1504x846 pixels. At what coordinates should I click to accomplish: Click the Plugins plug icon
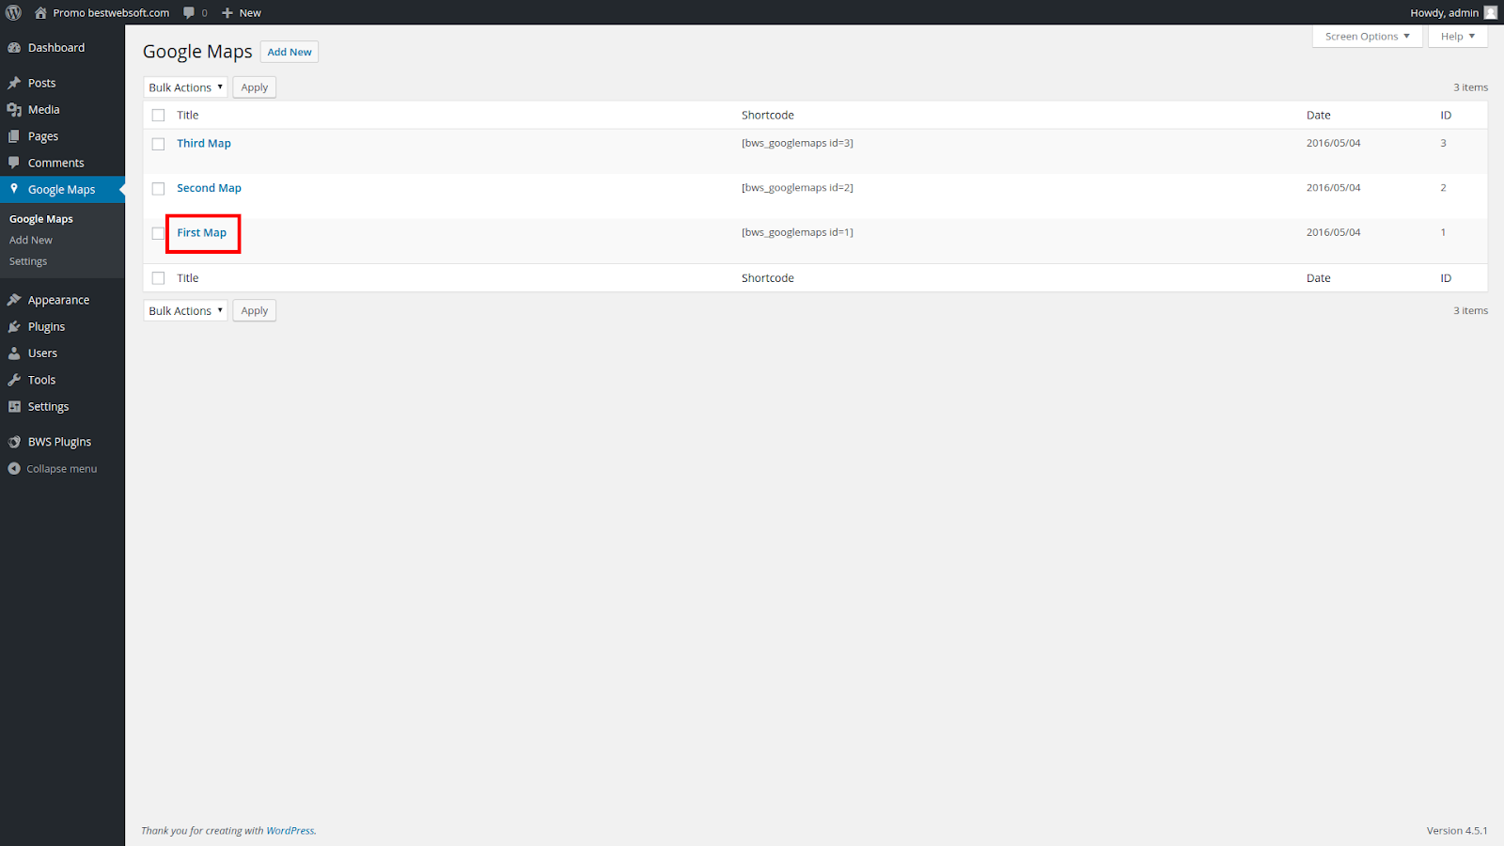[x=14, y=327]
